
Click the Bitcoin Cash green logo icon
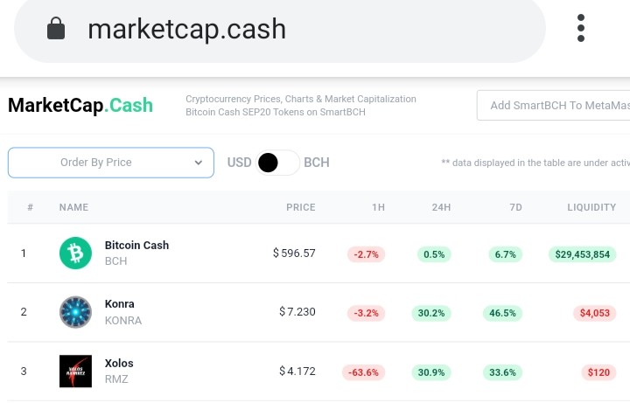click(75, 253)
